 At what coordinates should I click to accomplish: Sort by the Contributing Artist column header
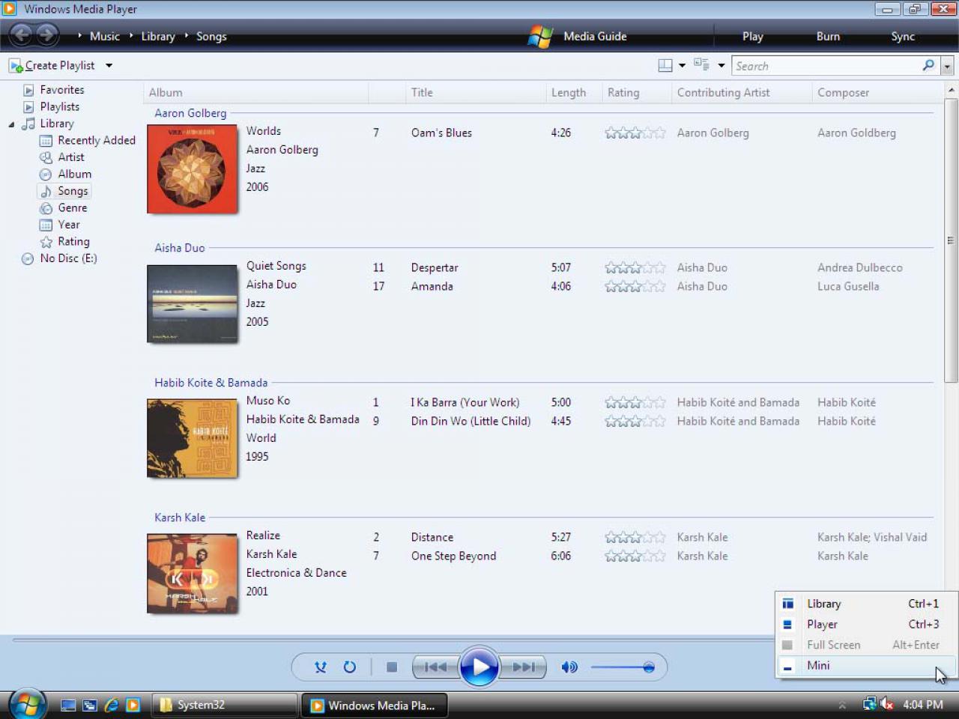coord(742,93)
